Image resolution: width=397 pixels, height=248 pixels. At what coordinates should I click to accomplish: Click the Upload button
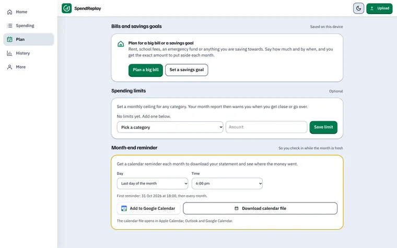pos(379,8)
